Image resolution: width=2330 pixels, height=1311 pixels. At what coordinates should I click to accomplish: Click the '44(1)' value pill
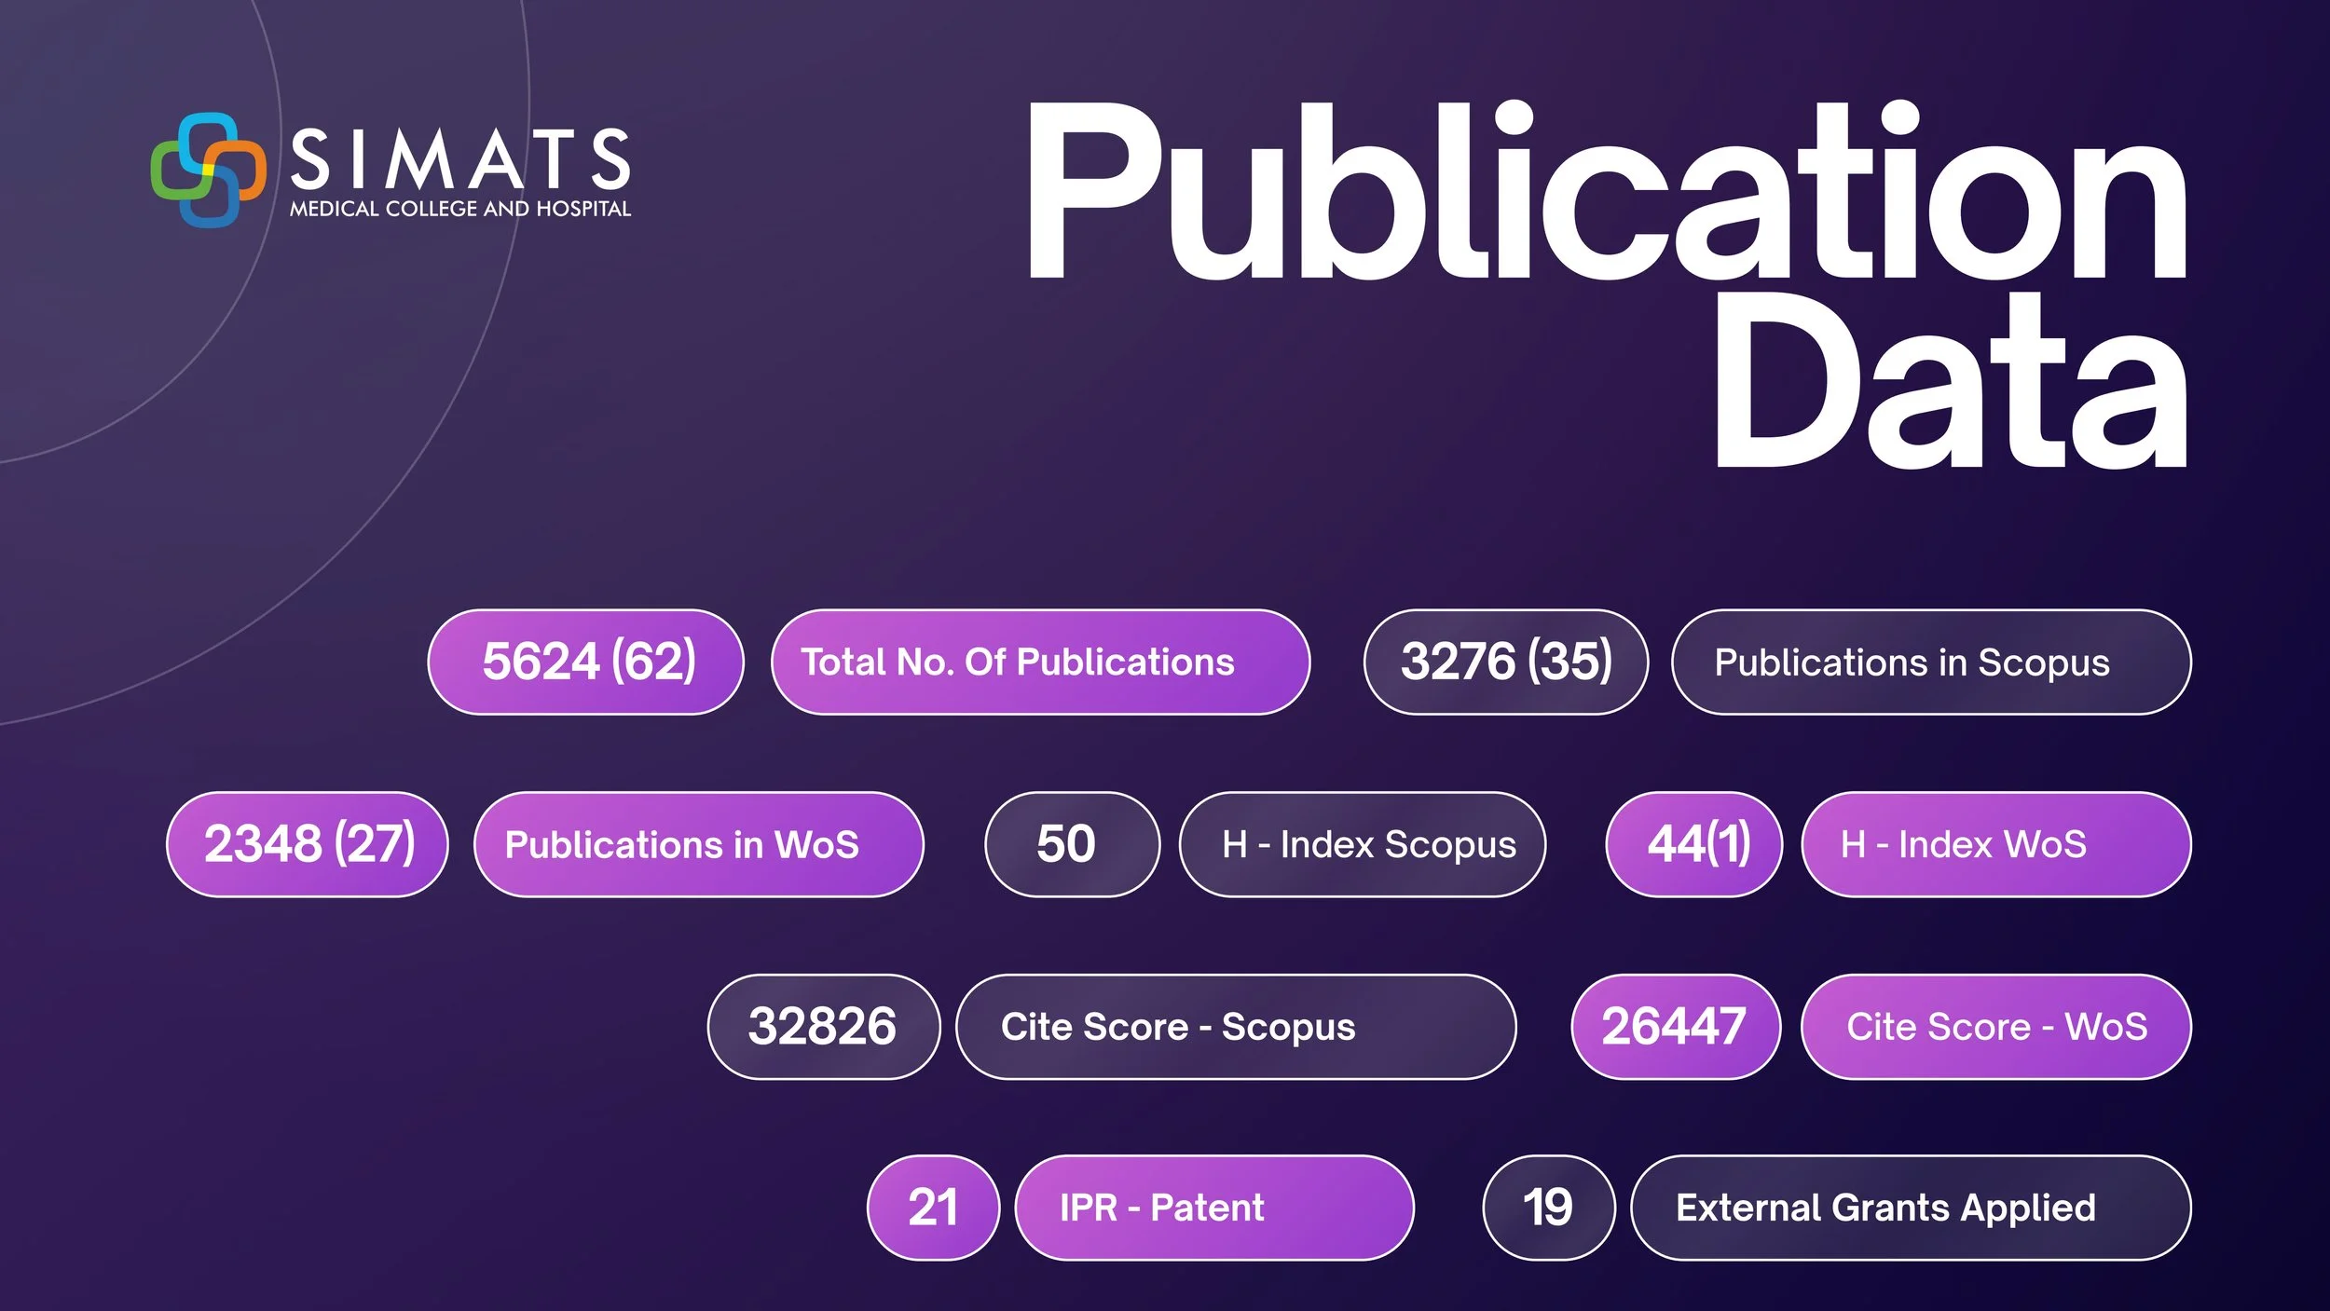[x=1694, y=845]
